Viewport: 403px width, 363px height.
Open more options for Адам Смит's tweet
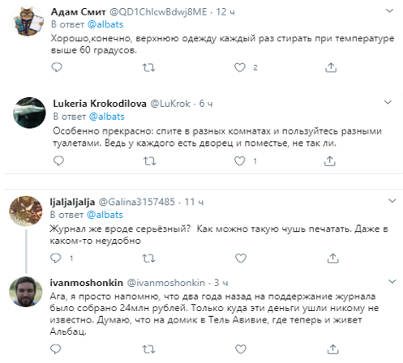[389, 11]
